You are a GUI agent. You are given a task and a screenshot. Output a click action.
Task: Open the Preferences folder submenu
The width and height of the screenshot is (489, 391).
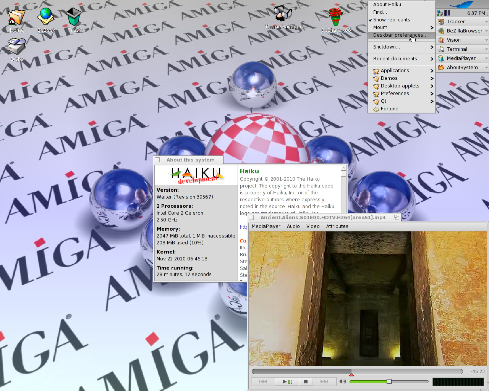(x=401, y=94)
